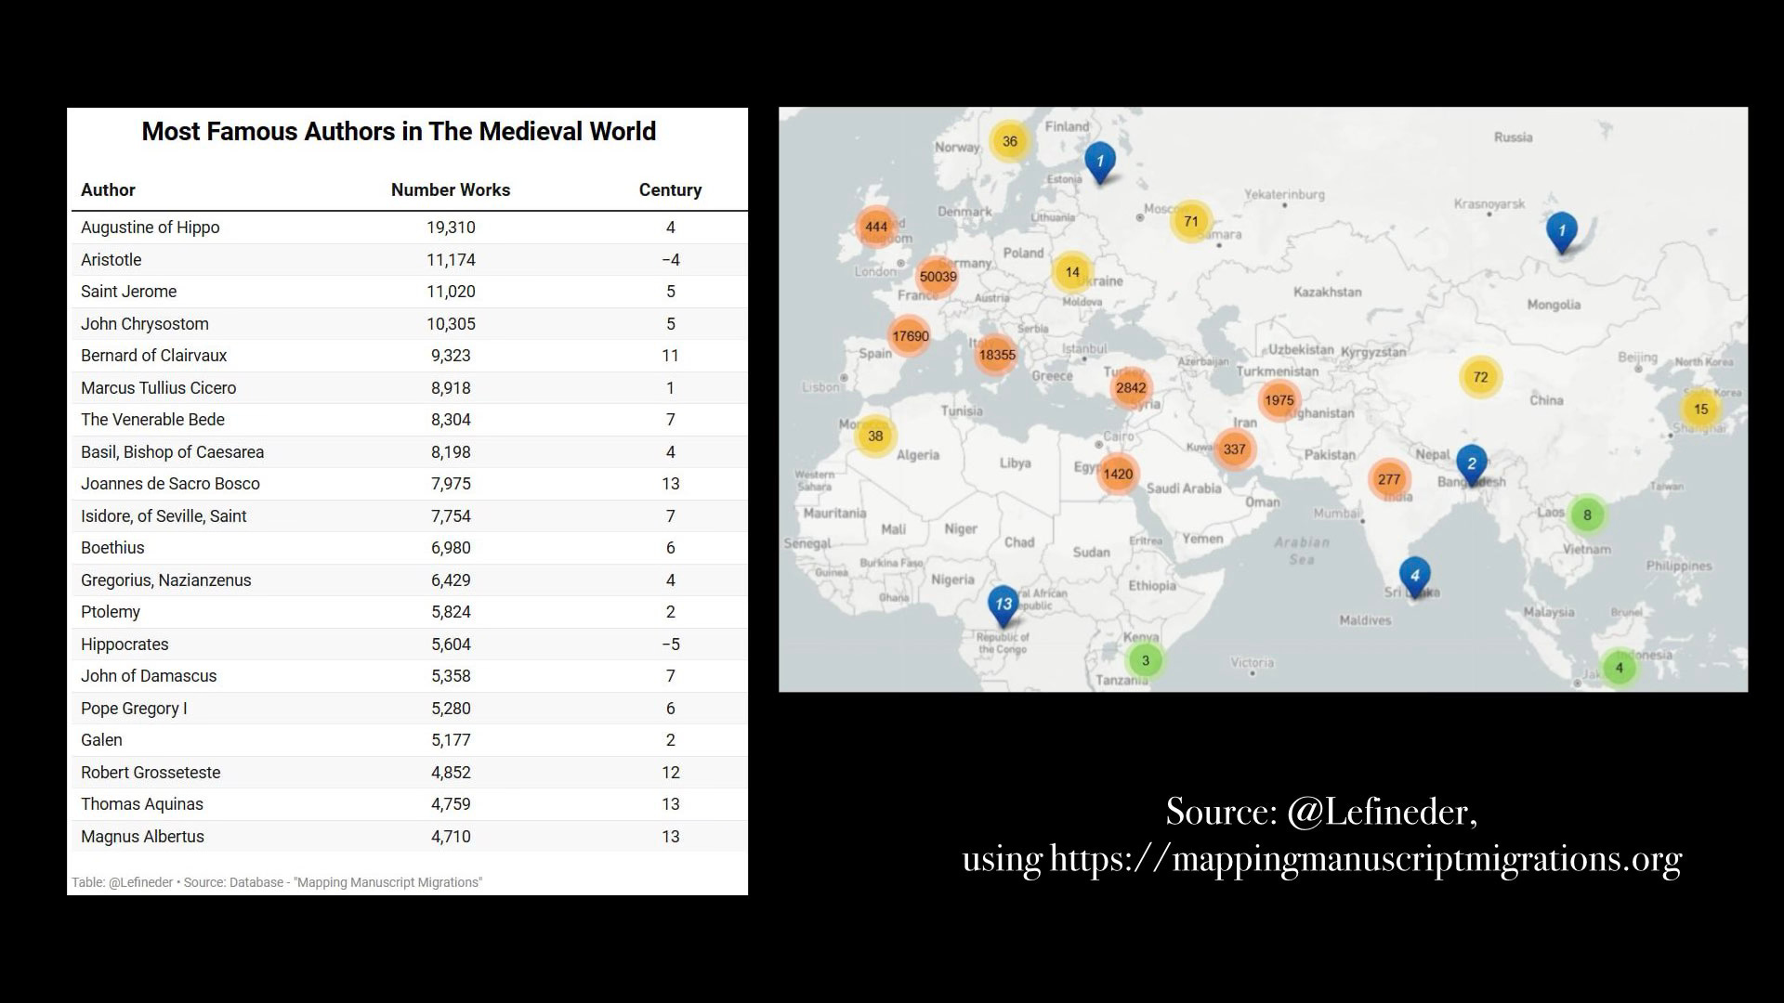This screenshot has height=1003, width=1784.
Task: Click the 36 cluster marker near Norway
Action: pyautogui.click(x=1009, y=141)
